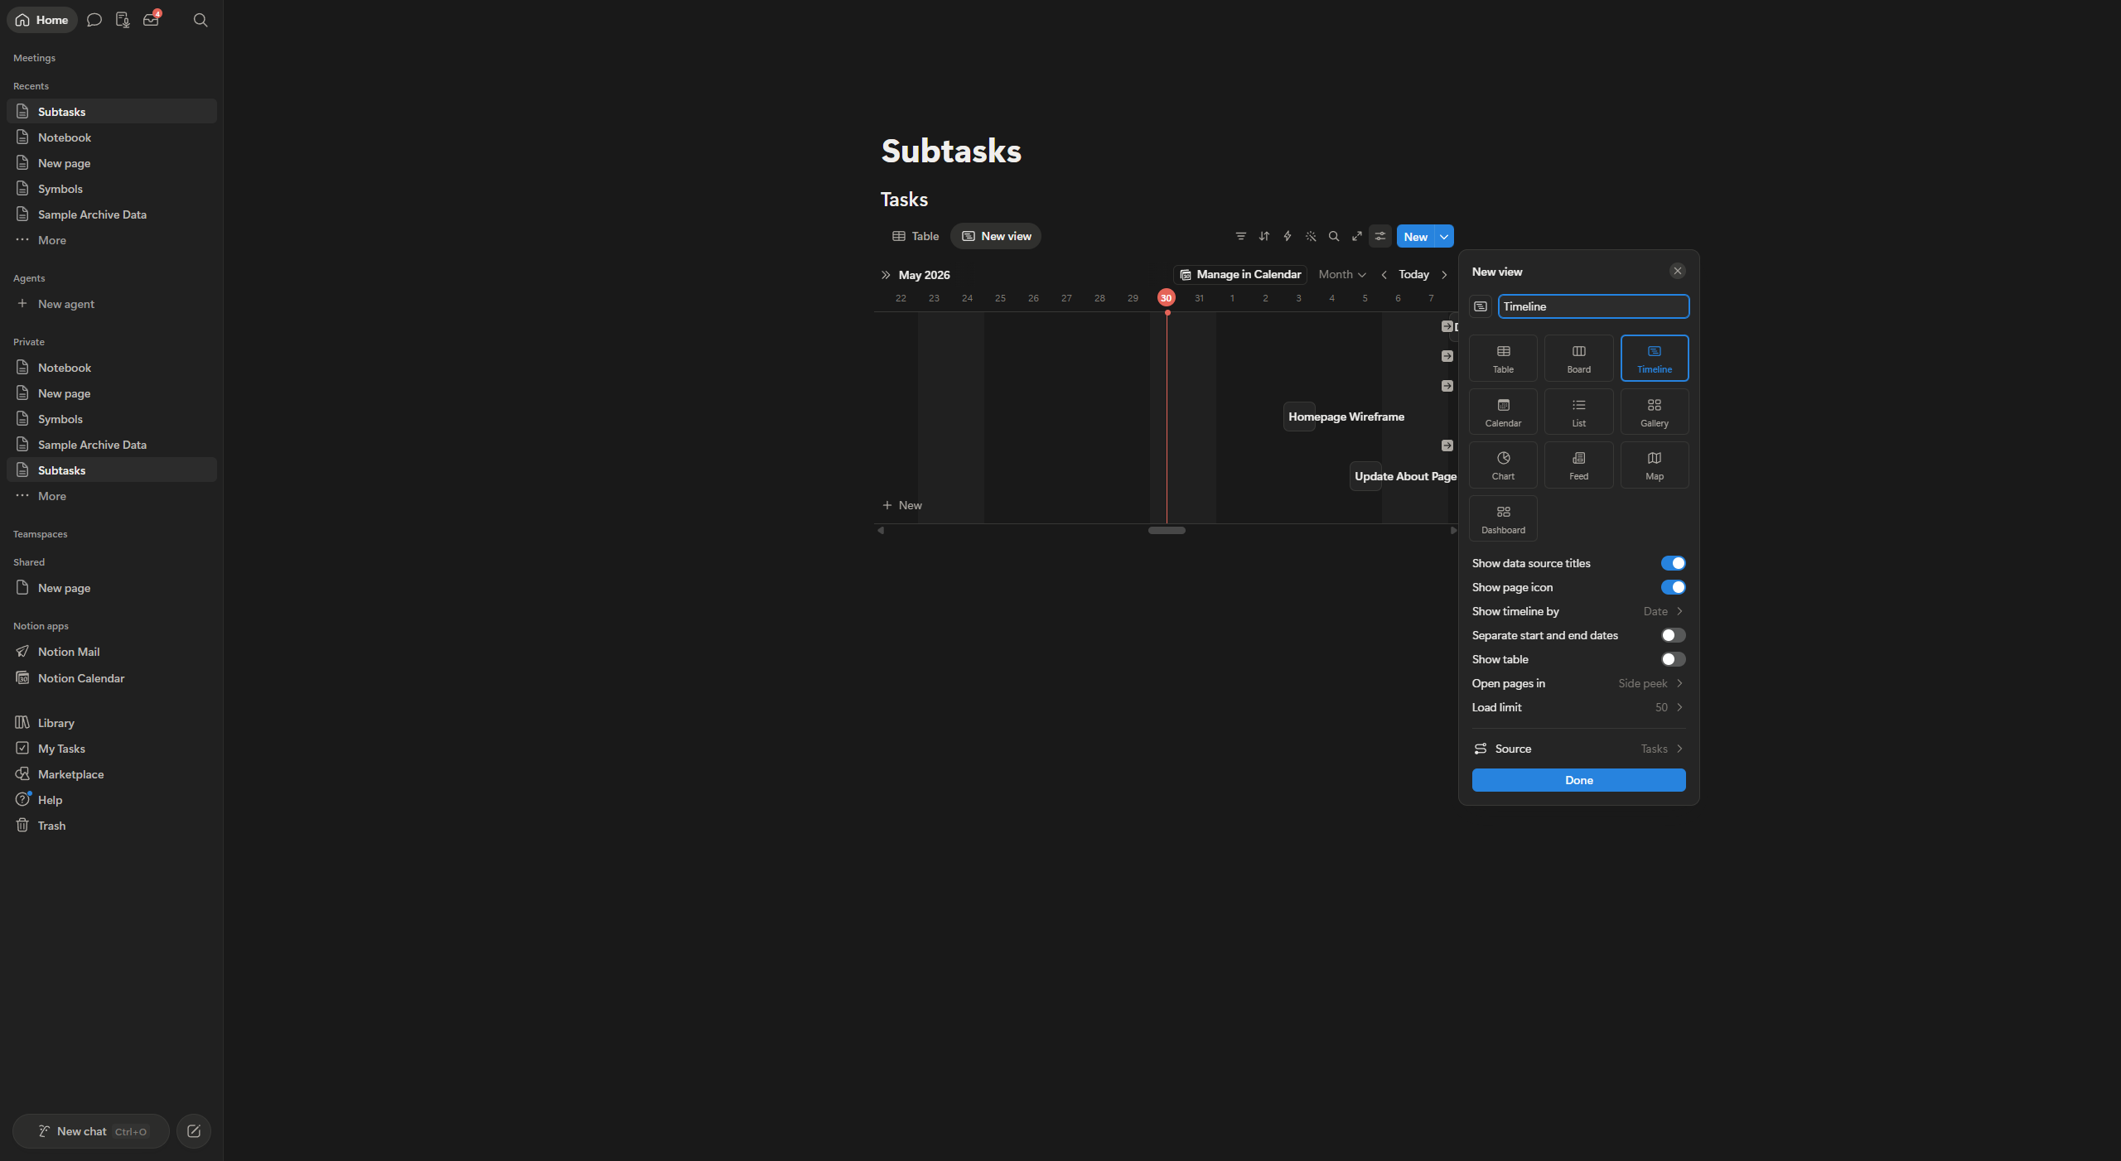The height and width of the screenshot is (1161, 2121).
Task: Choose Dashboard layout option
Action: [x=1503, y=518]
